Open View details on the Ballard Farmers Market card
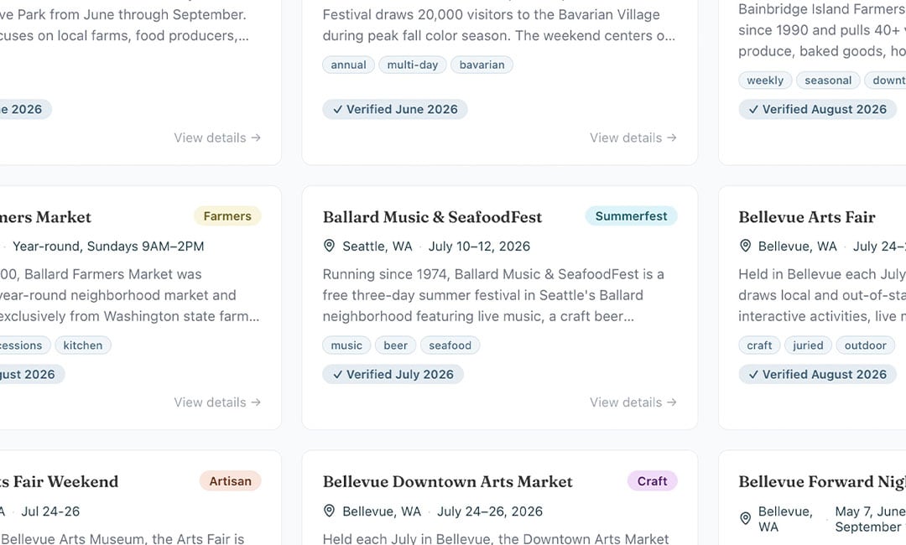Screen dimensions: 906x545 pyautogui.click(x=217, y=402)
